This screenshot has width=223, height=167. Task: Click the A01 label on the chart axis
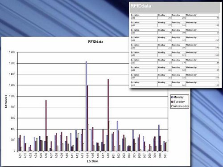(21, 156)
